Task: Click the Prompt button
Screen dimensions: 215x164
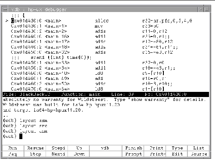Action: point(133,154)
